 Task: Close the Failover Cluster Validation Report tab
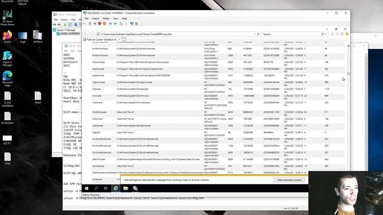(119, 39)
